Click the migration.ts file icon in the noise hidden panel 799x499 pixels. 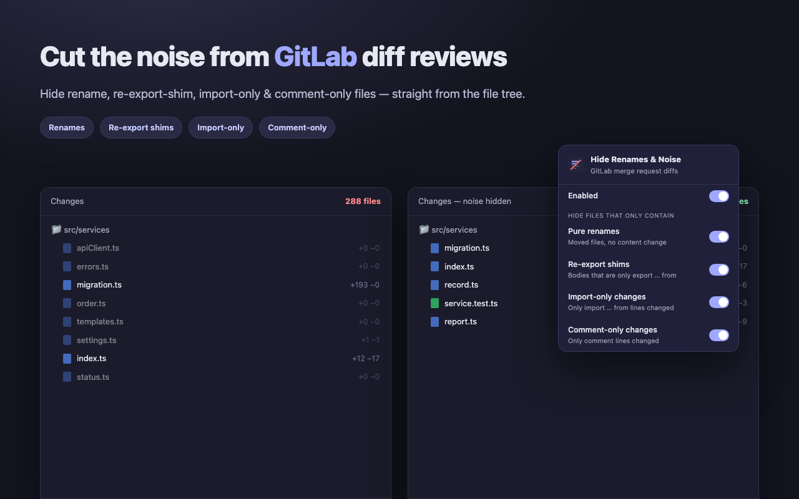pyautogui.click(x=434, y=248)
